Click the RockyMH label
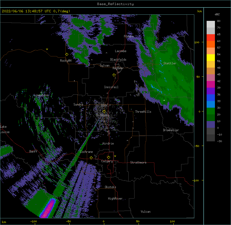The image size is (231, 225). 66,61
